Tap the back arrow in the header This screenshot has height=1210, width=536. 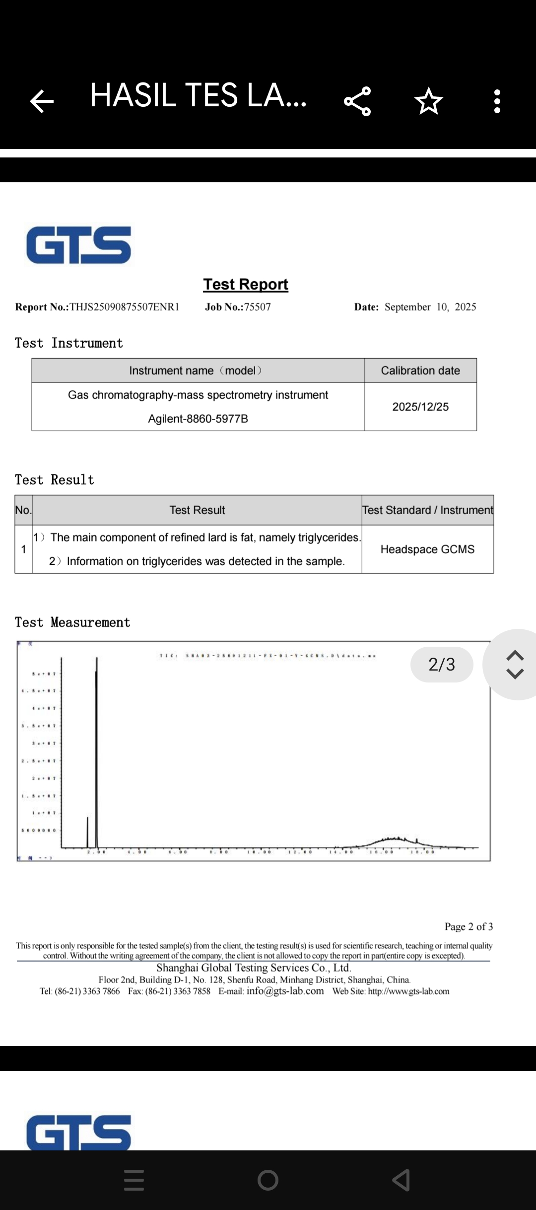pos(42,101)
